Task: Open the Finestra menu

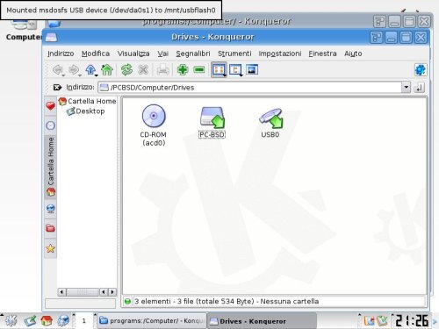Action: point(322,54)
